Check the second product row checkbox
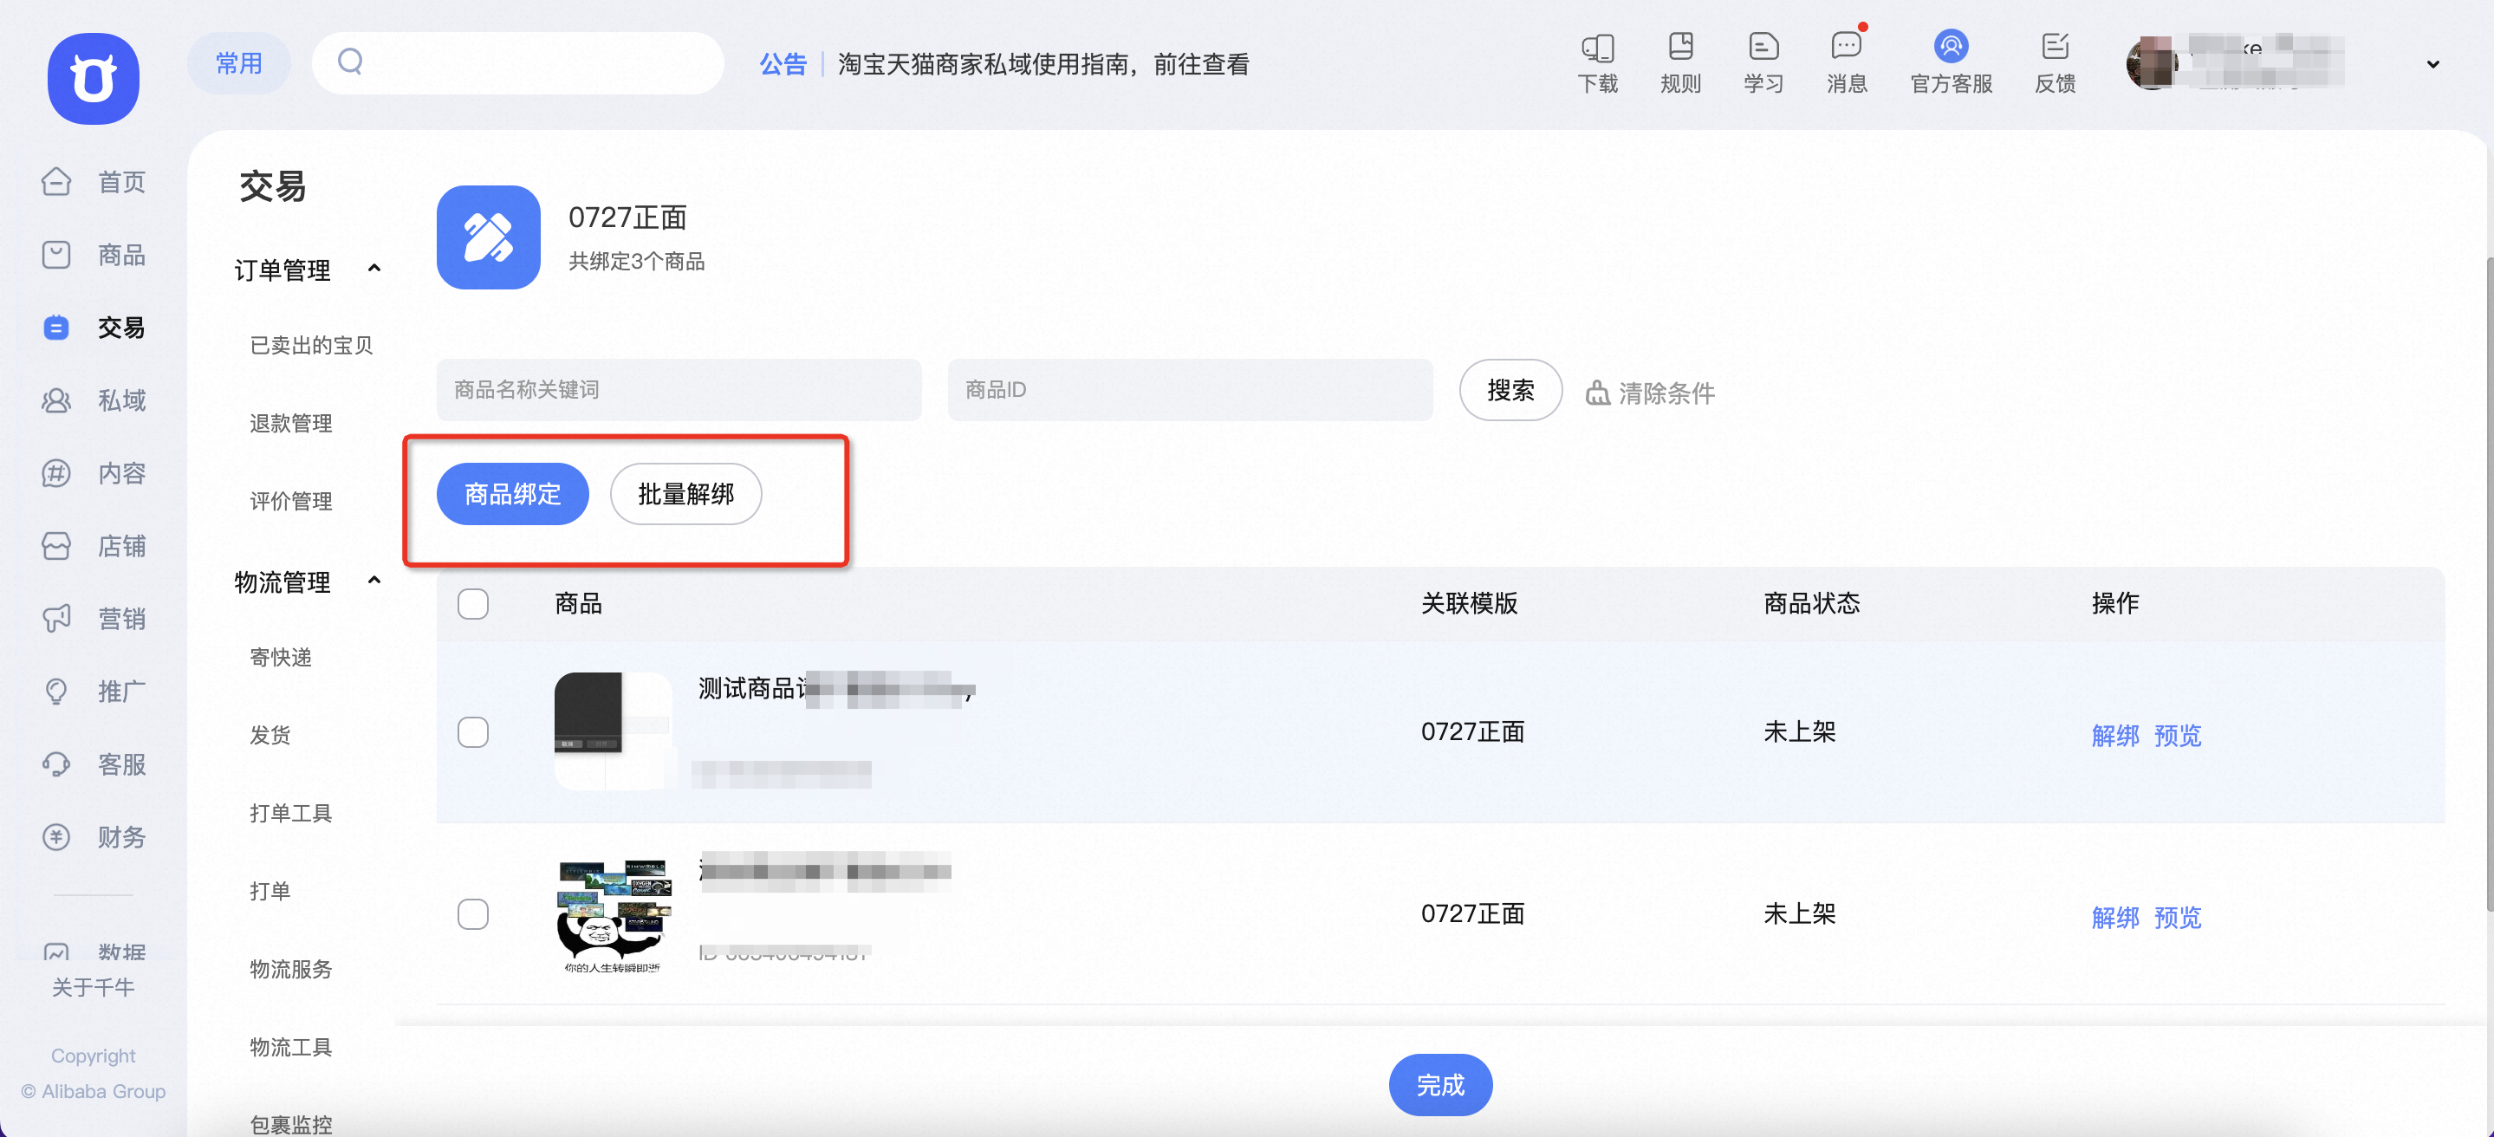 (x=473, y=913)
